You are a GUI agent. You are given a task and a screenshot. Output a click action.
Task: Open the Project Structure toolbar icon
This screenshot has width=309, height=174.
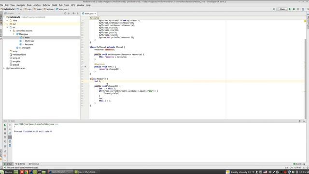pos(303,9)
